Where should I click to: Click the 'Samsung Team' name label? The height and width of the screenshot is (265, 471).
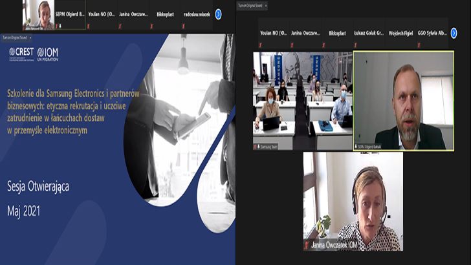pos(269,147)
